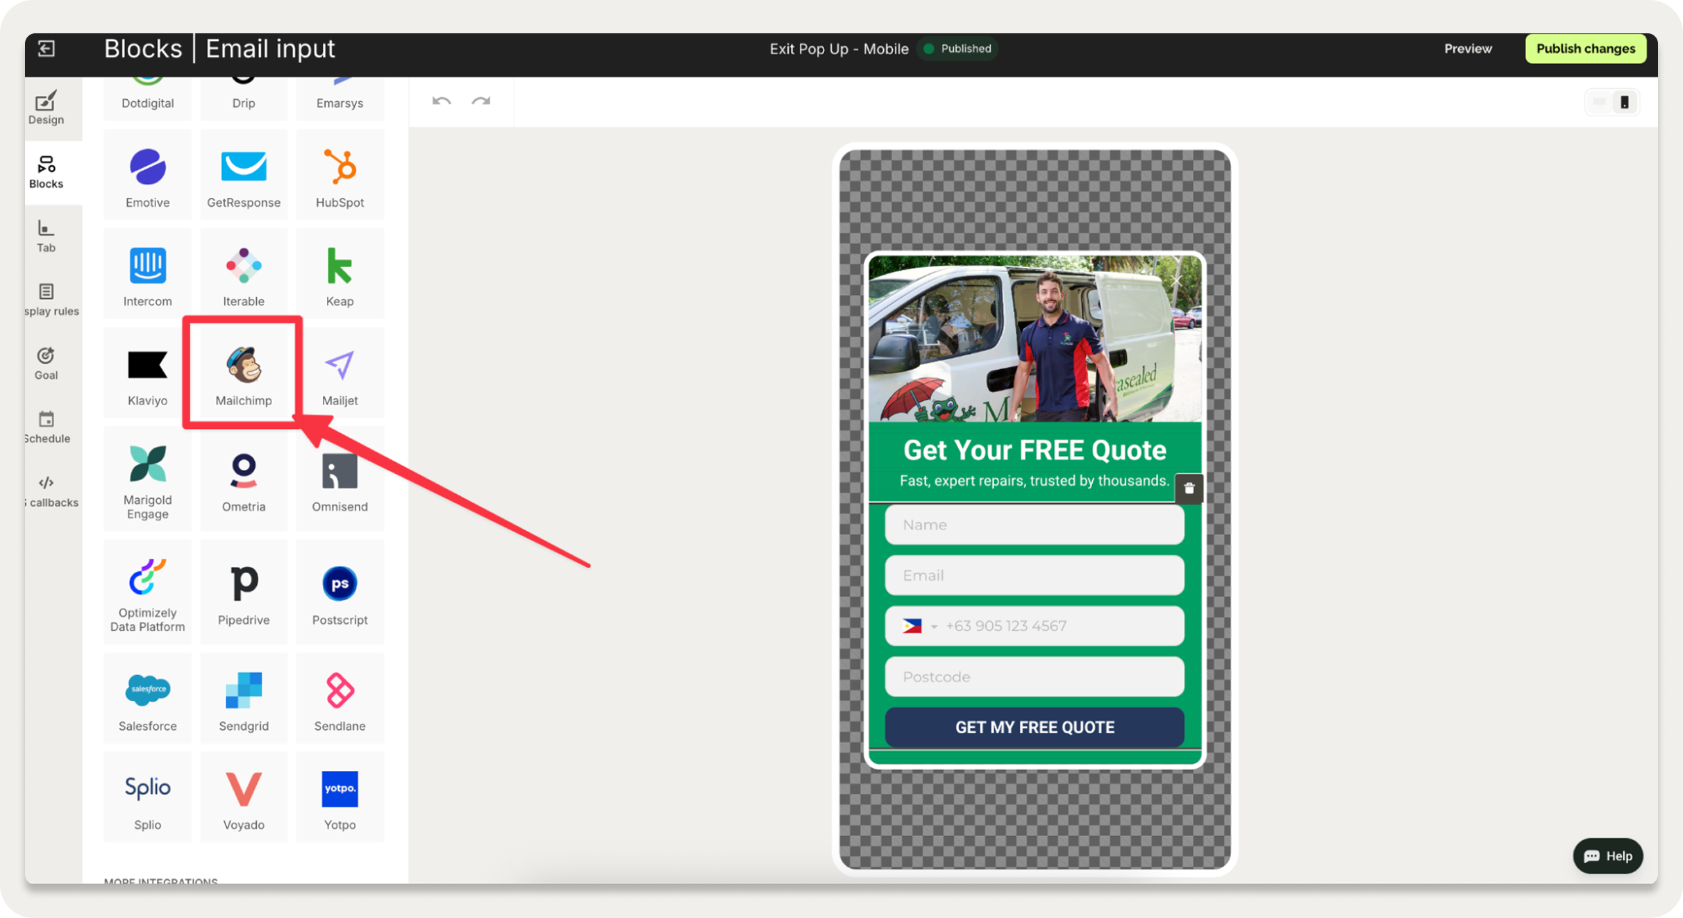Select the Salesforce integration icon
1683x918 pixels.
point(147,699)
